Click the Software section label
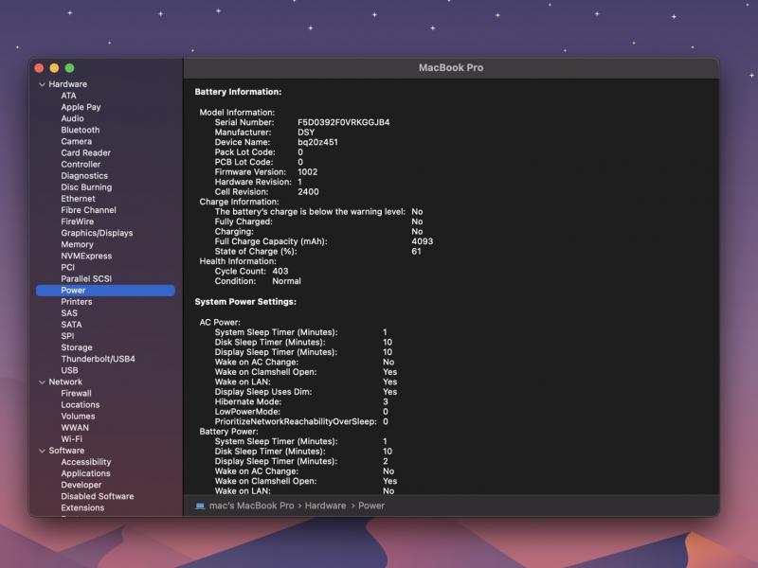The image size is (758, 568). (66, 451)
